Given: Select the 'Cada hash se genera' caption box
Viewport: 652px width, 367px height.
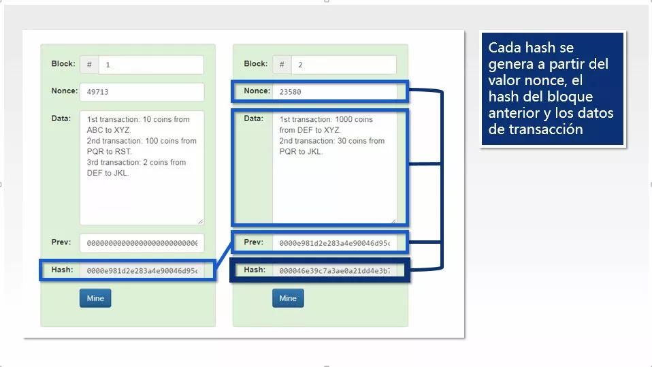Looking at the screenshot, I should click(553, 89).
